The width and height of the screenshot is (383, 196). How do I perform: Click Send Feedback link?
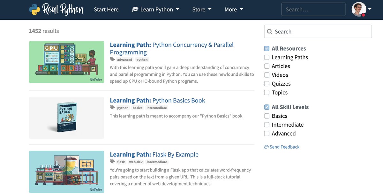pyautogui.click(x=282, y=147)
